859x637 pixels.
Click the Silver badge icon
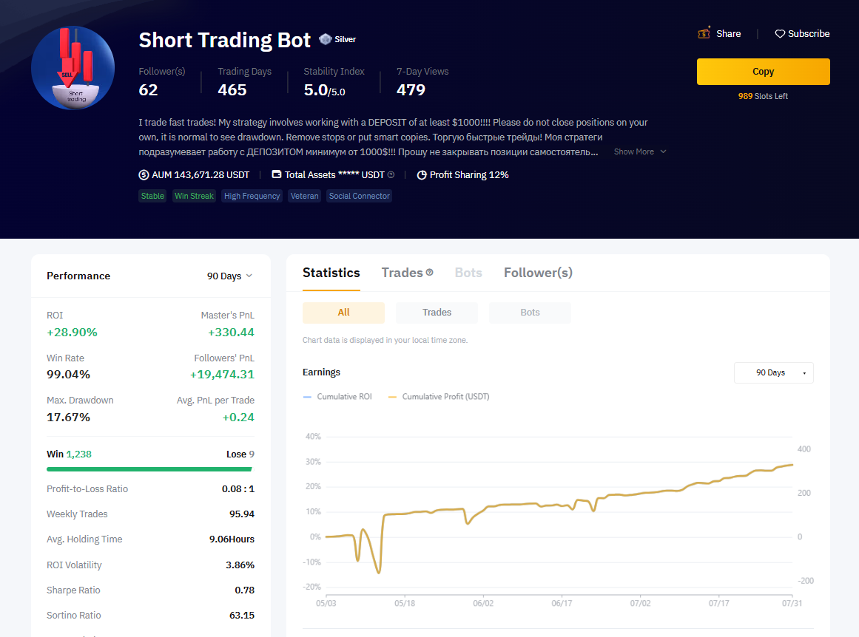click(x=325, y=39)
